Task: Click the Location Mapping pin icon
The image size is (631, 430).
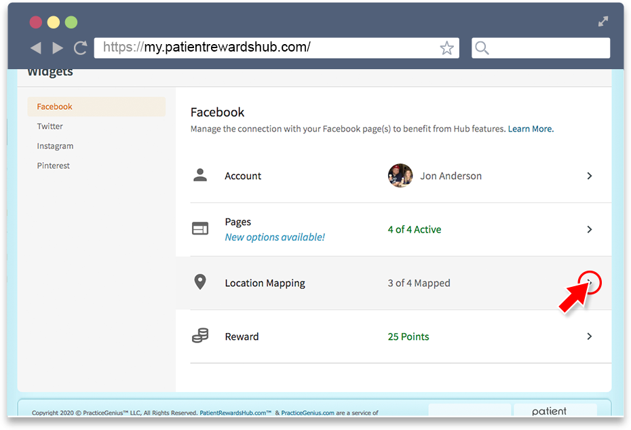Action: [x=200, y=282]
